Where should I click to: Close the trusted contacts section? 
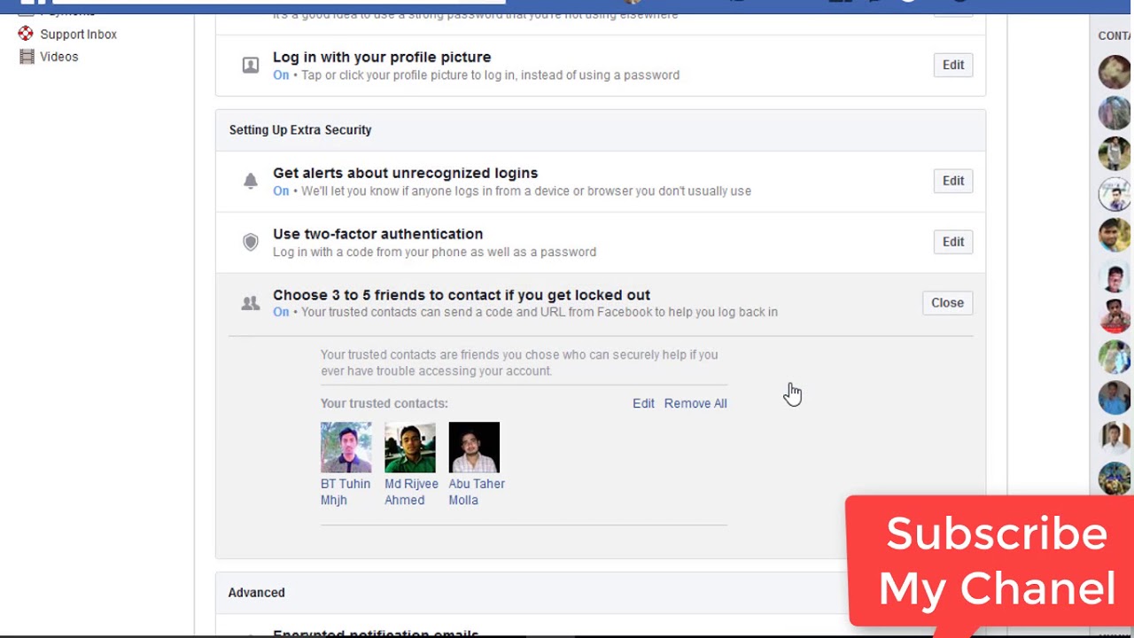[947, 303]
